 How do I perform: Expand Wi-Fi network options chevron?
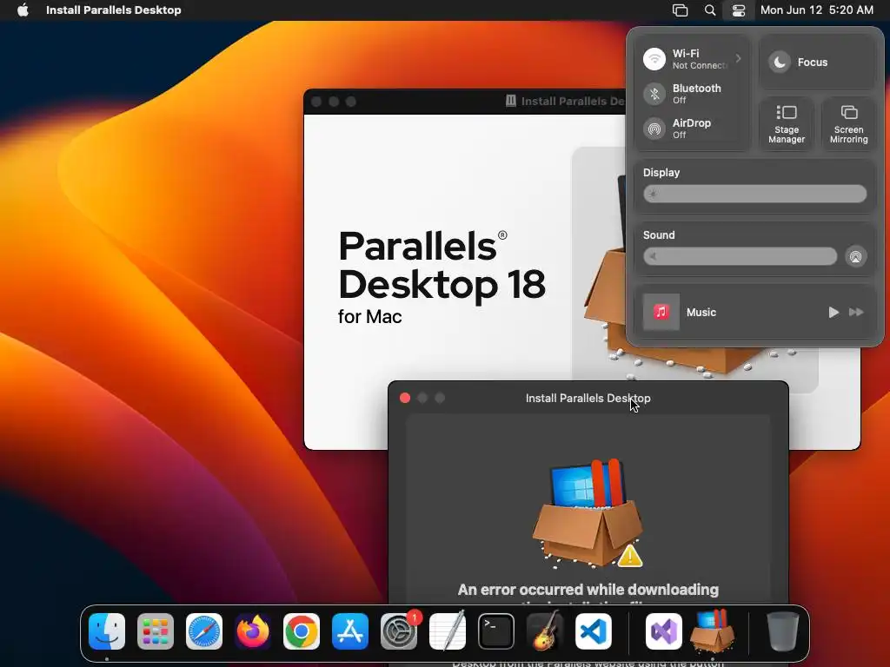739,58
